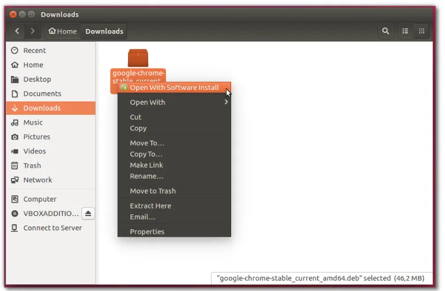Choose Cut from context menu
Viewport: 445px width, 291px height.
[x=174, y=117]
